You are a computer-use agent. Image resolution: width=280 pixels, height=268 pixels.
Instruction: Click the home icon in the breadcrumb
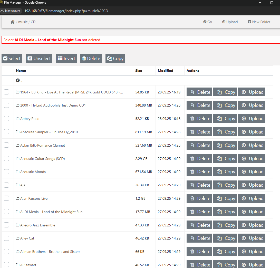click(13, 22)
